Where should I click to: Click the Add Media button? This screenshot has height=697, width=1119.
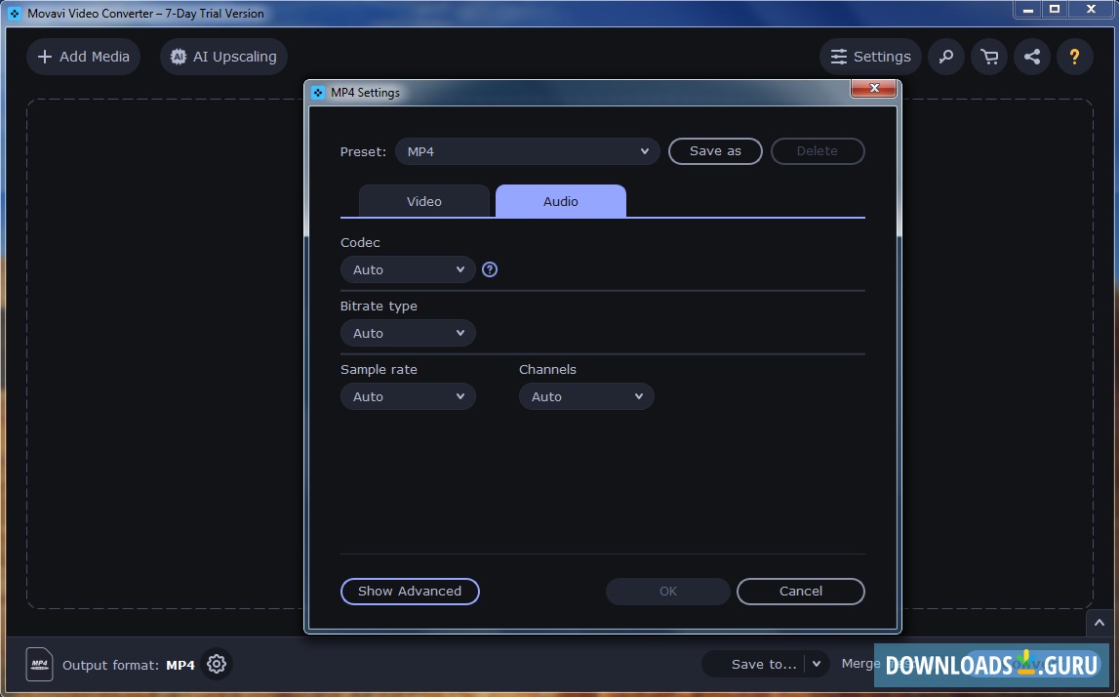[x=84, y=57]
